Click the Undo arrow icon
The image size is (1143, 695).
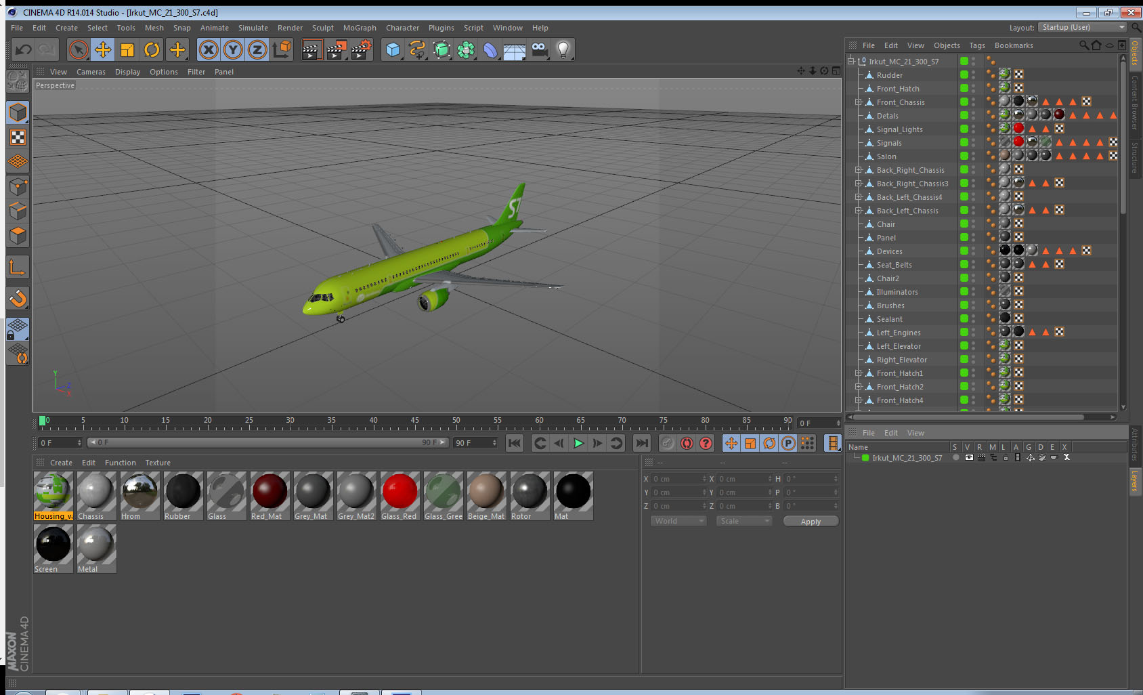(24, 49)
